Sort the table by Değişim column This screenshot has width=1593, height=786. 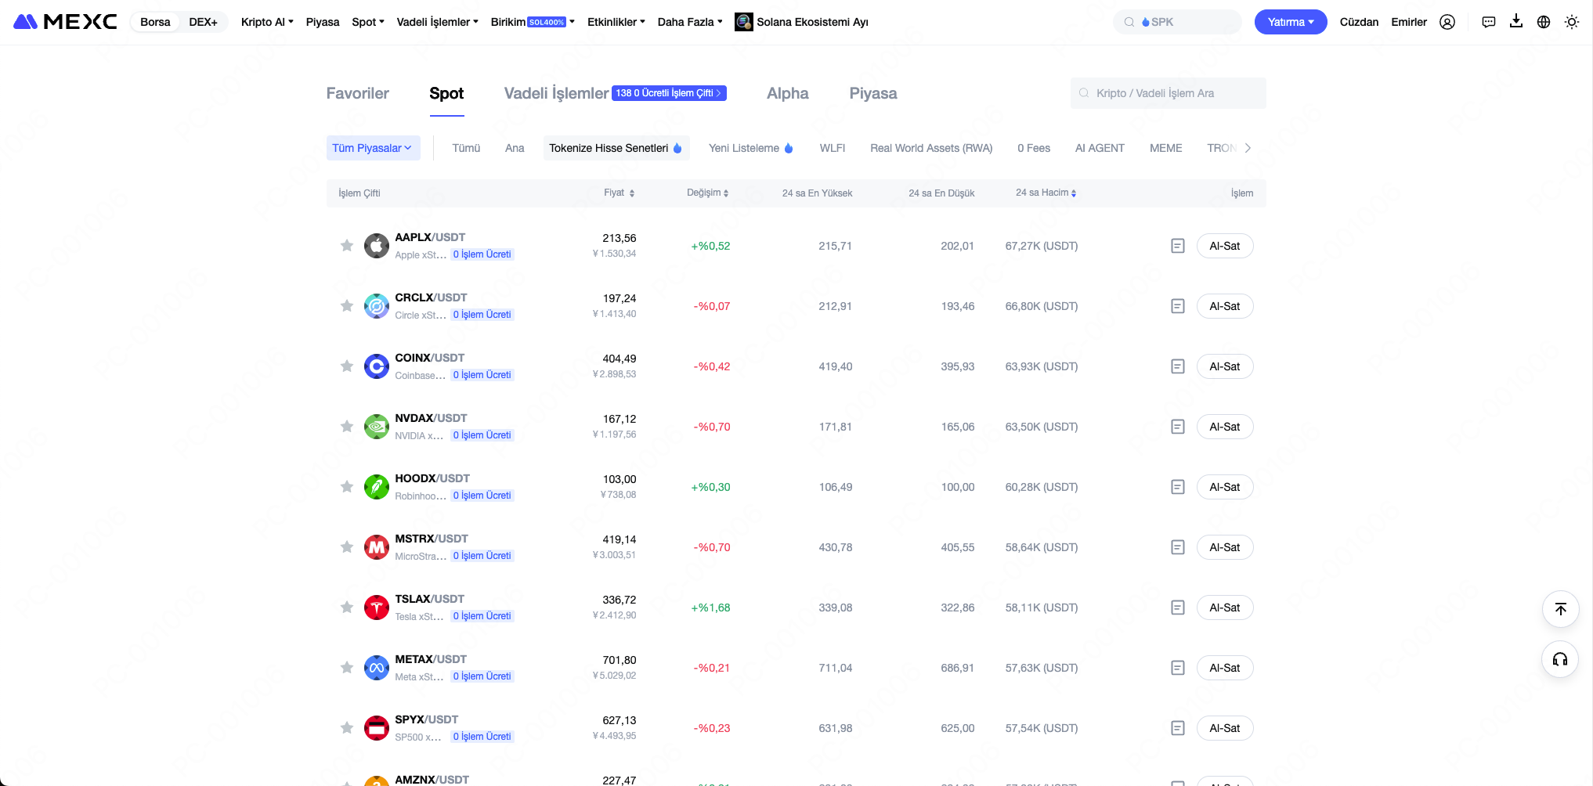coord(707,193)
